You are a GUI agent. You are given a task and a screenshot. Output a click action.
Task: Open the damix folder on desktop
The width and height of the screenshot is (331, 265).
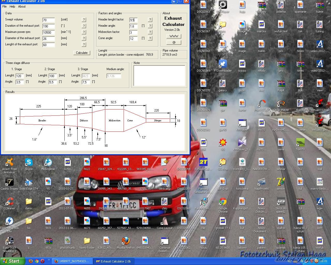tap(29, 202)
